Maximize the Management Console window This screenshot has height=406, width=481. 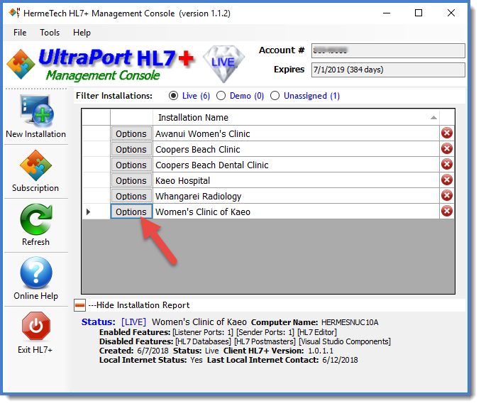[x=419, y=13]
